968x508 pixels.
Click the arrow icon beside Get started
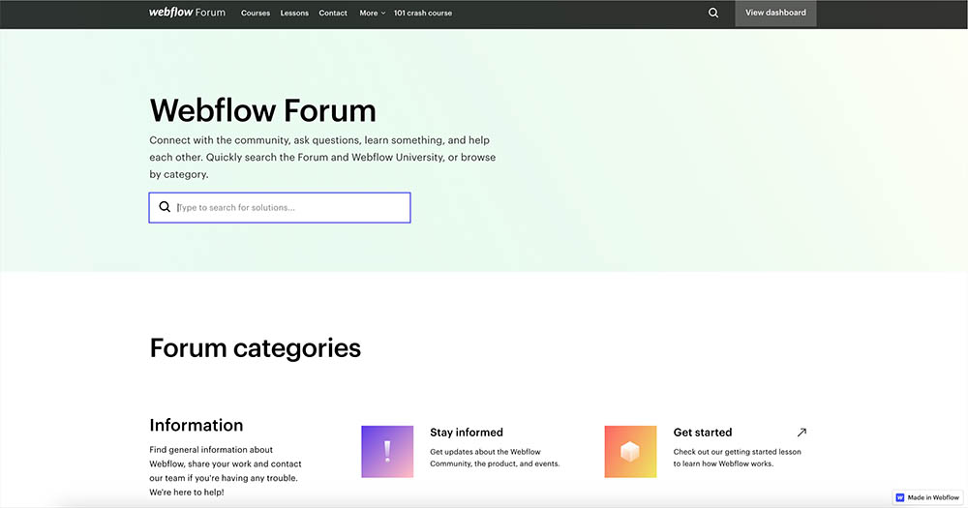802,433
